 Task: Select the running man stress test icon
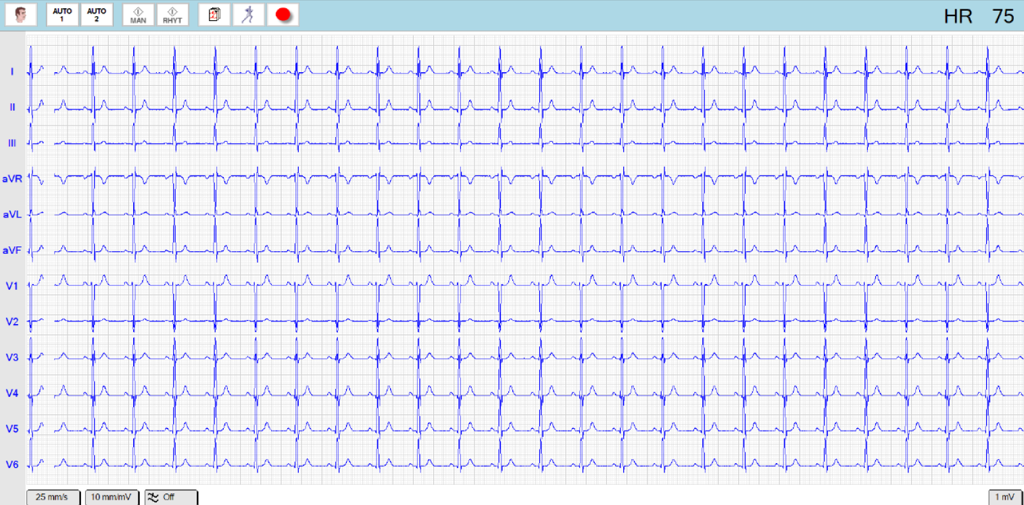point(248,15)
